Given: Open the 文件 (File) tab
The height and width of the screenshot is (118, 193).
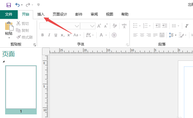Looking at the screenshot, I should coord(9,14).
